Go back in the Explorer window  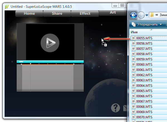click(133, 15)
